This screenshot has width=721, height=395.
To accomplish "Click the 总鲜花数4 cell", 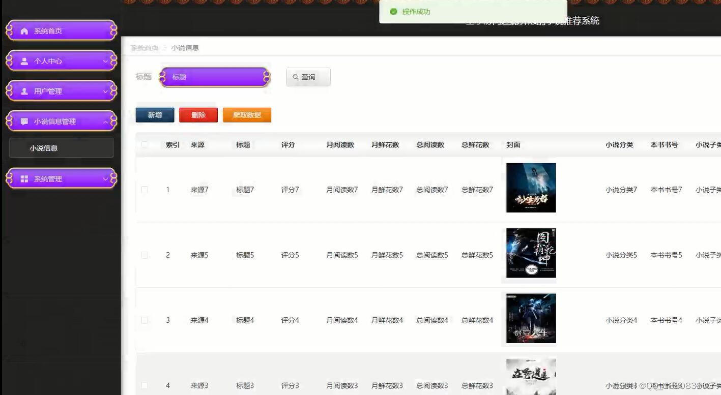I will pyautogui.click(x=477, y=320).
